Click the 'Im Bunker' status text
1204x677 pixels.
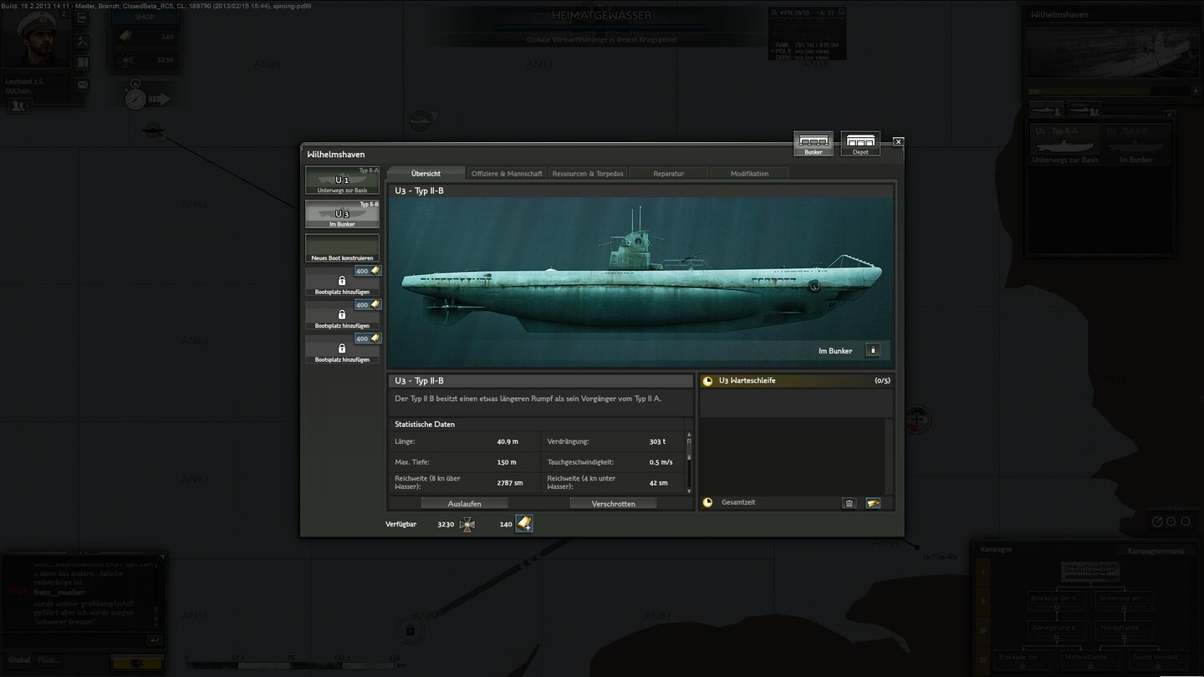click(835, 351)
